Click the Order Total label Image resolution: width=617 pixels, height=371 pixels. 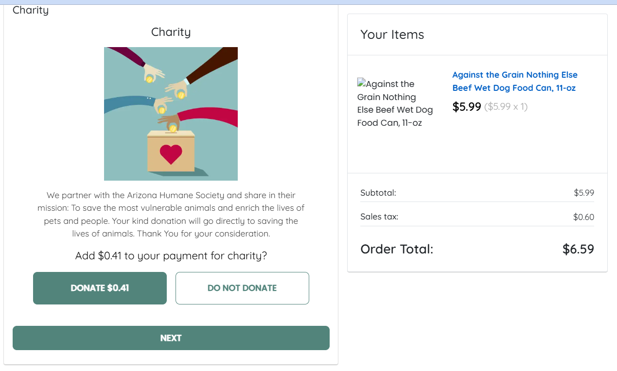(x=397, y=249)
